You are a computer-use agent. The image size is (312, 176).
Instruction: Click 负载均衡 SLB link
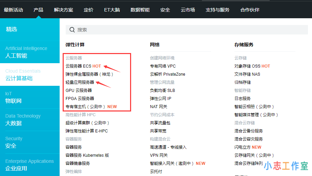(162, 91)
